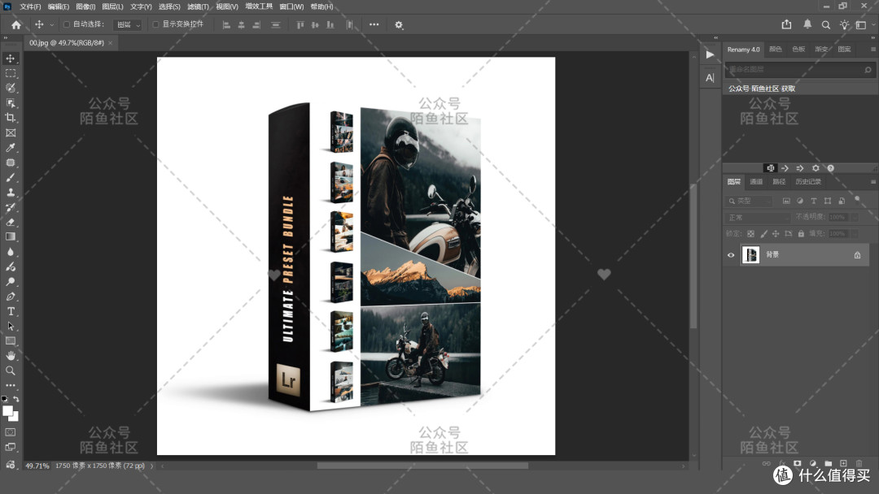Open the Layers panel flyout menu
The width and height of the screenshot is (879, 494).
[x=872, y=182]
